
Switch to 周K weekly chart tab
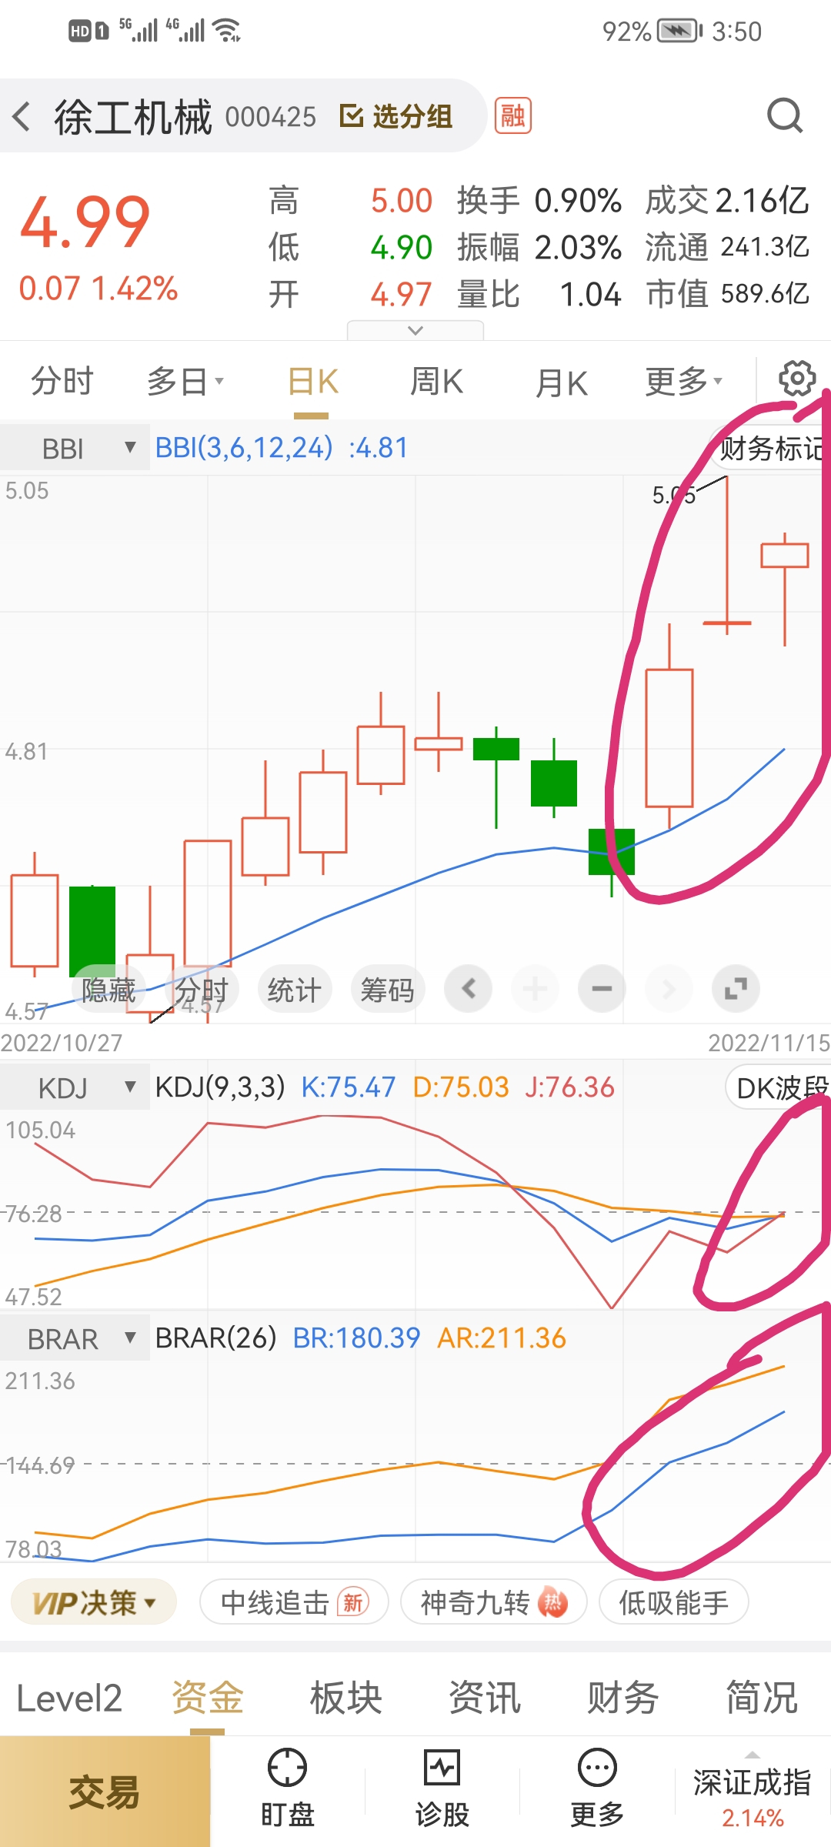coord(436,382)
